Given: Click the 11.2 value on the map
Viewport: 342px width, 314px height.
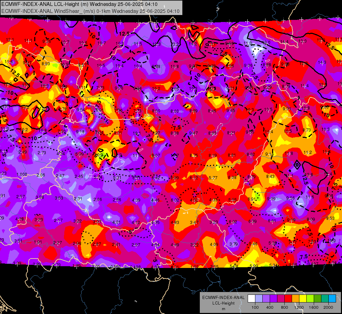Looking at the screenshot, I should 308,152.
